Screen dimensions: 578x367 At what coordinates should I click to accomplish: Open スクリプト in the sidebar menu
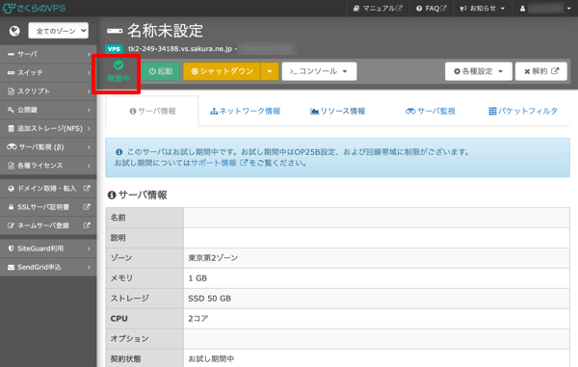pos(48,91)
